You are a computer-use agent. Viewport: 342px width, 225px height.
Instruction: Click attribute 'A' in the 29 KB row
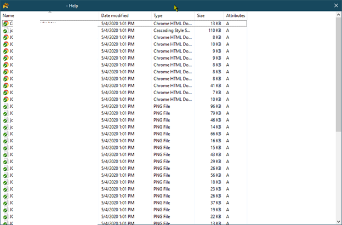click(227, 161)
